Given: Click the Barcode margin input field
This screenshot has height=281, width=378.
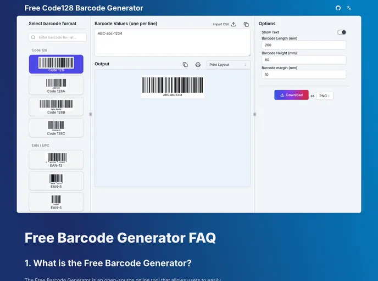Looking at the screenshot, I should (x=304, y=75).
